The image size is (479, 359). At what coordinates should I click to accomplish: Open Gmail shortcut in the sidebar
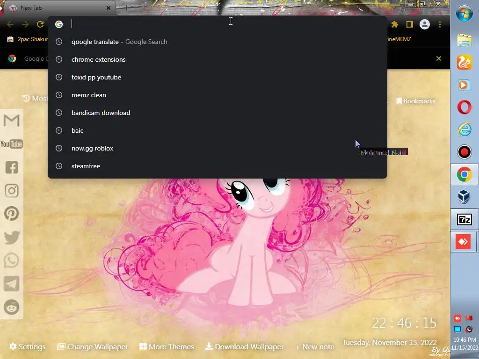12,121
